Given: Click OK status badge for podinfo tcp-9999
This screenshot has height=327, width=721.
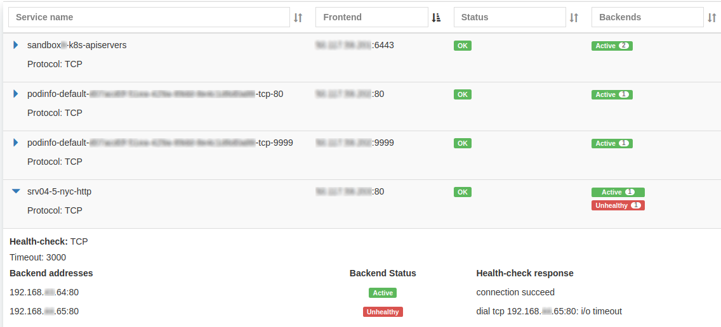Looking at the screenshot, I should (463, 143).
